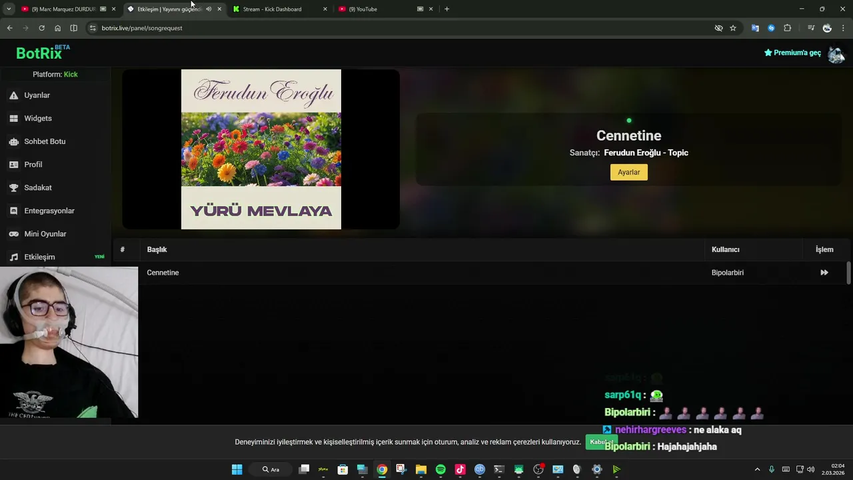Click the address bar URL
Screen dimensions: 853x480
coord(142,28)
